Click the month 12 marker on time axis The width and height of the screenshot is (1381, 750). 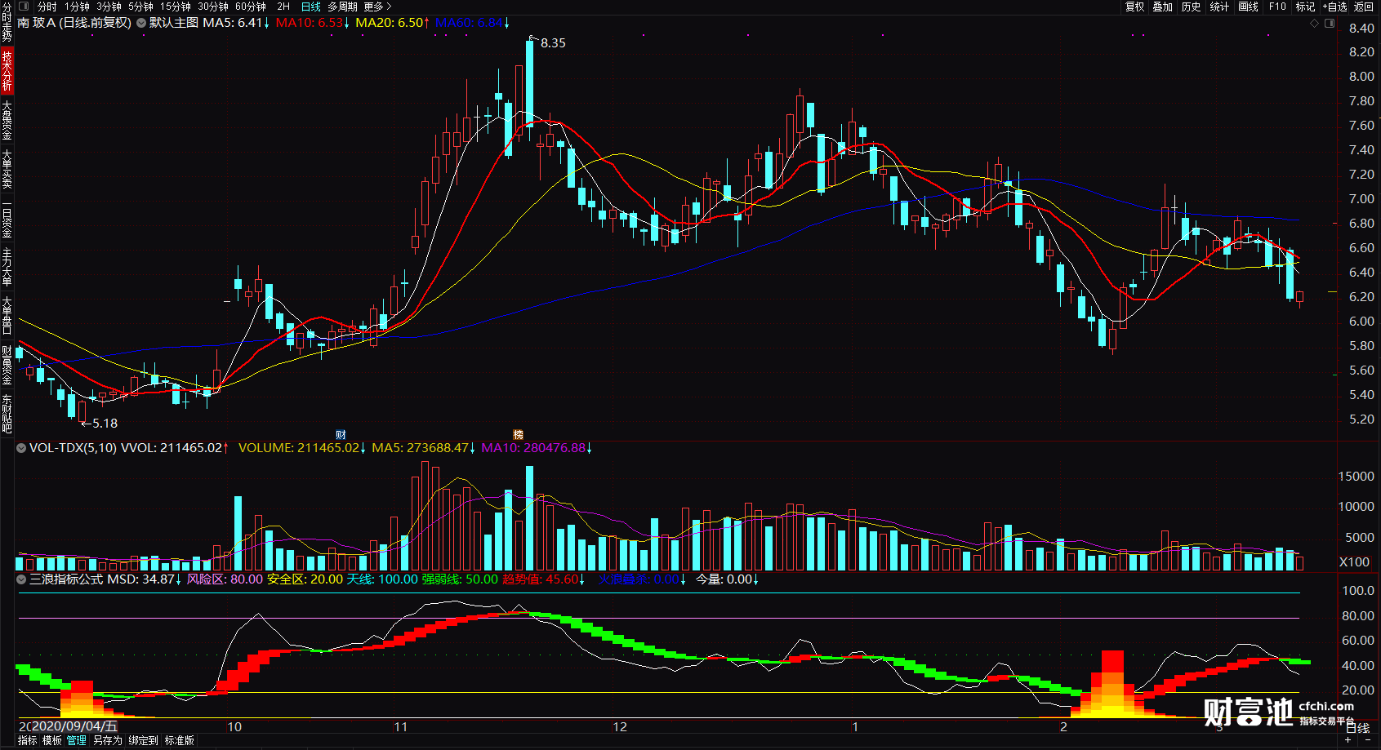620,727
